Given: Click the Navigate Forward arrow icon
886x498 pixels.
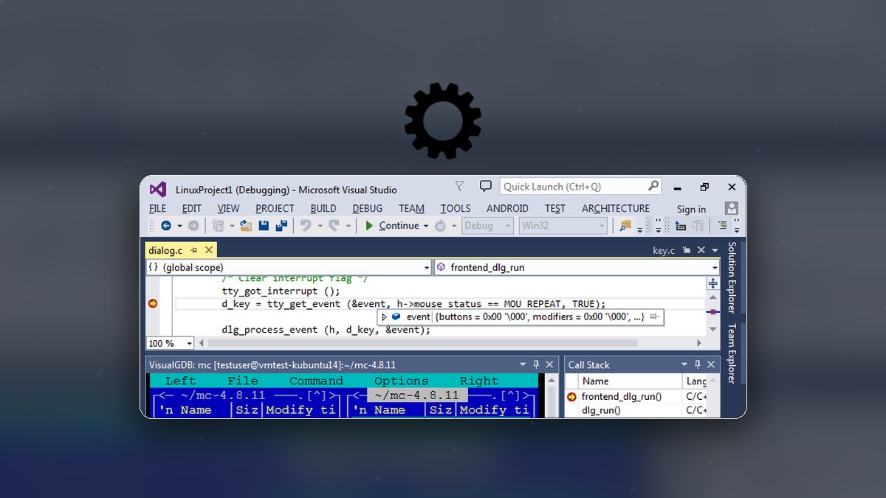Looking at the screenshot, I should pyautogui.click(x=193, y=226).
